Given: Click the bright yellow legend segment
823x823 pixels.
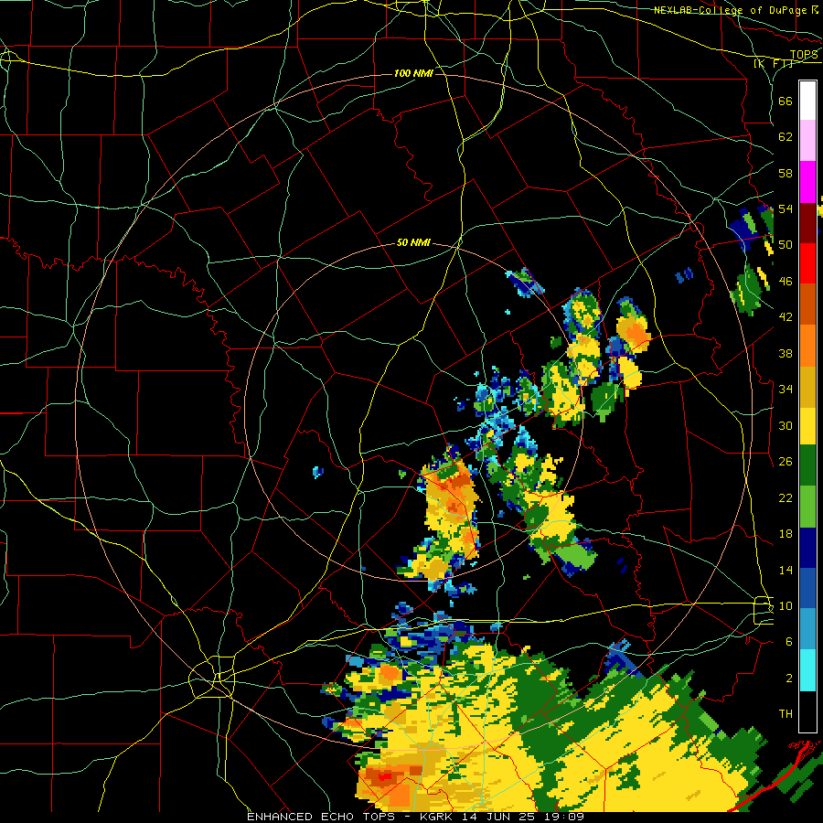Looking at the screenshot, I should pos(807,426).
